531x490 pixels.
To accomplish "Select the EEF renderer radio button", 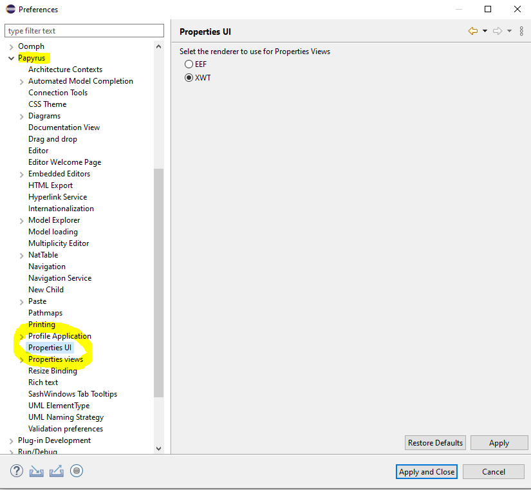I will (x=189, y=64).
